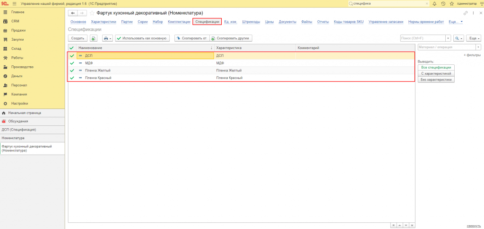Image resolution: width=484 pixels, height=229 pixels.
Task: Add page to favorites with star icon
Action: pyautogui.click(x=451, y=4)
